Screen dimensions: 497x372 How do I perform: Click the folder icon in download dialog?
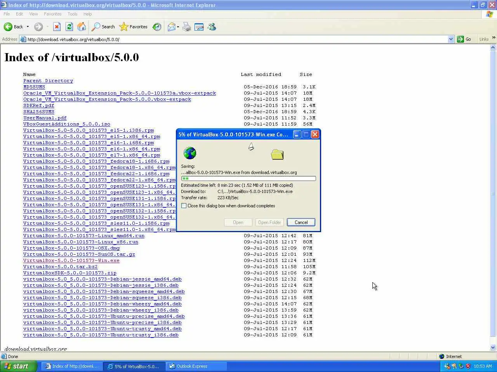pos(277,154)
